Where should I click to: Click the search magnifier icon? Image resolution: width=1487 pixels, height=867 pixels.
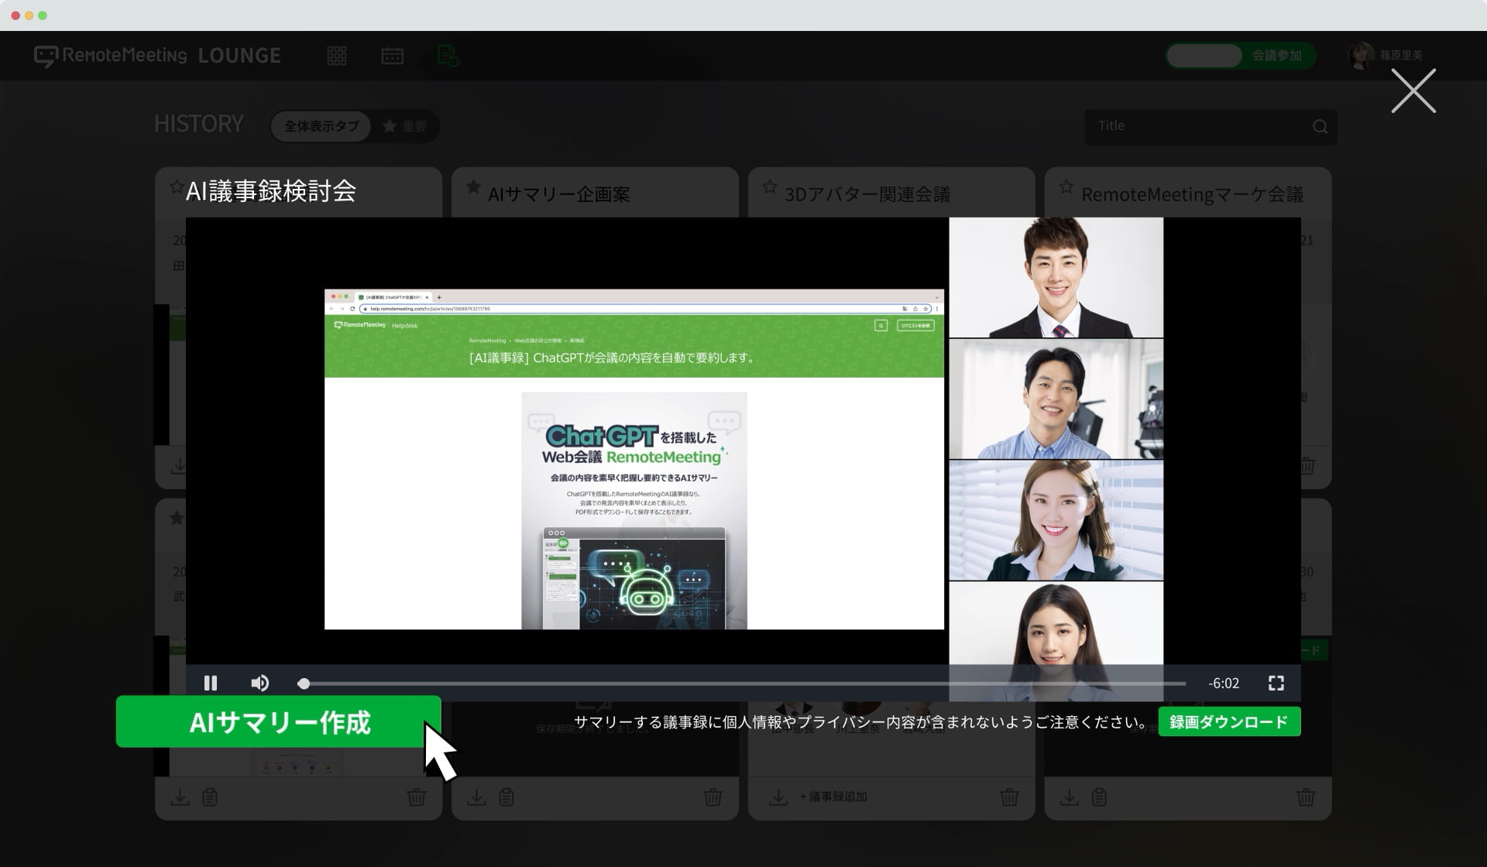point(1320,127)
